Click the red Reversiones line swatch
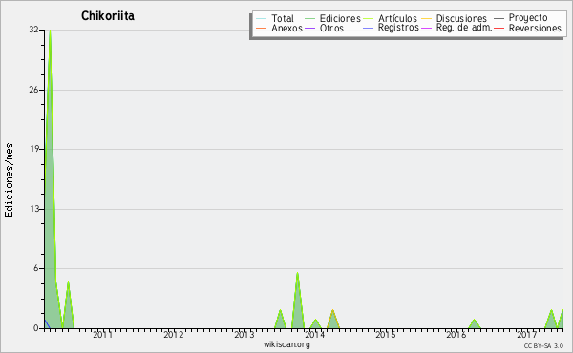Image resolution: width=573 pixels, height=353 pixels. click(499, 28)
